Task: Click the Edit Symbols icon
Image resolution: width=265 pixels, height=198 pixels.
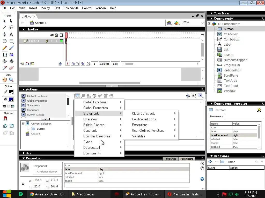Action: pyautogui.click(x=176, y=23)
